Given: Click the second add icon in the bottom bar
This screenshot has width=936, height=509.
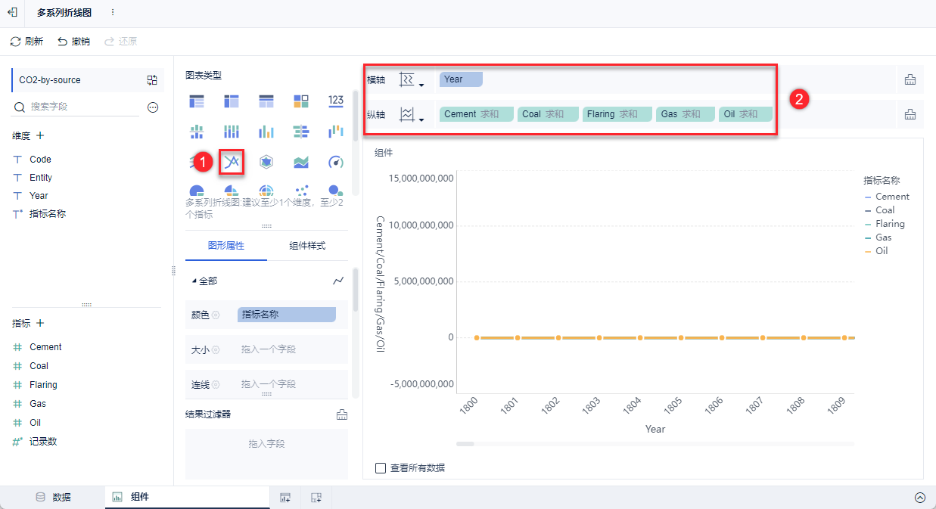Looking at the screenshot, I should [x=316, y=498].
